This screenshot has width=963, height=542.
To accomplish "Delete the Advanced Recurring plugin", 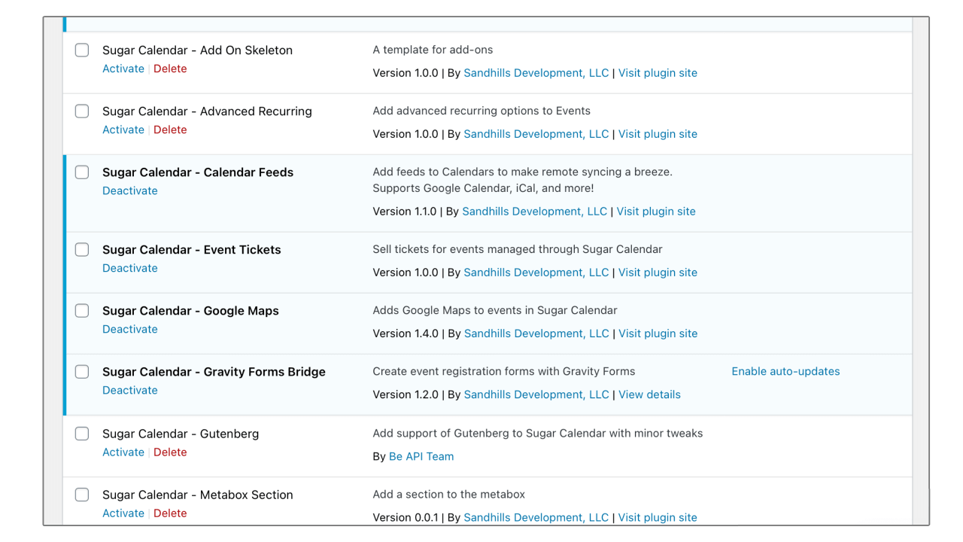I will click(170, 129).
